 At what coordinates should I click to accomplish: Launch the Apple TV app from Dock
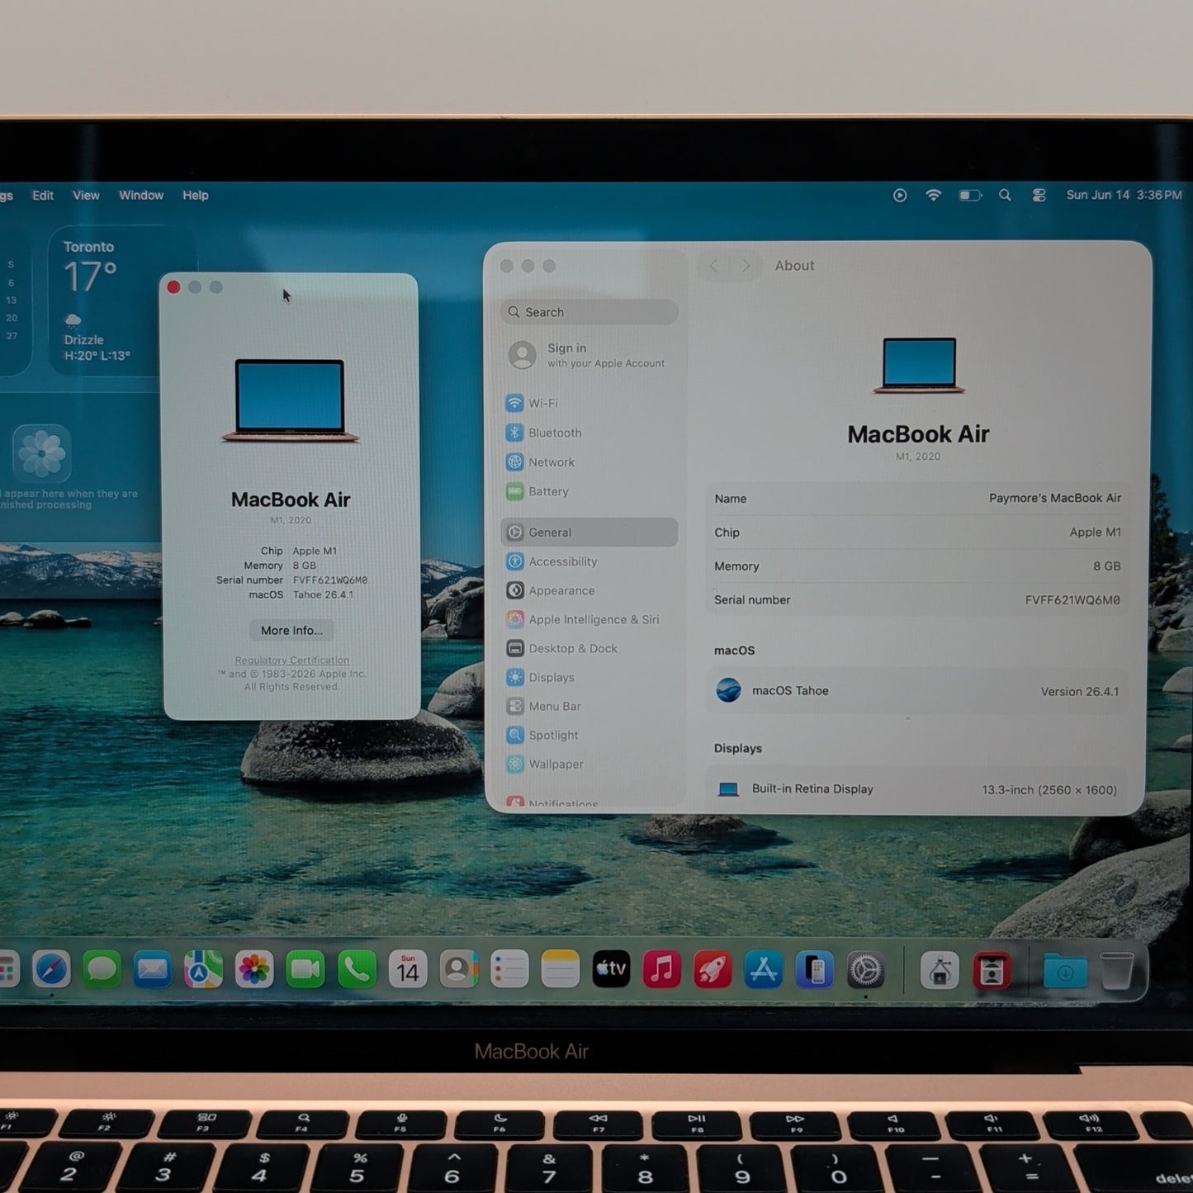pyautogui.click(x=611, y=969)
